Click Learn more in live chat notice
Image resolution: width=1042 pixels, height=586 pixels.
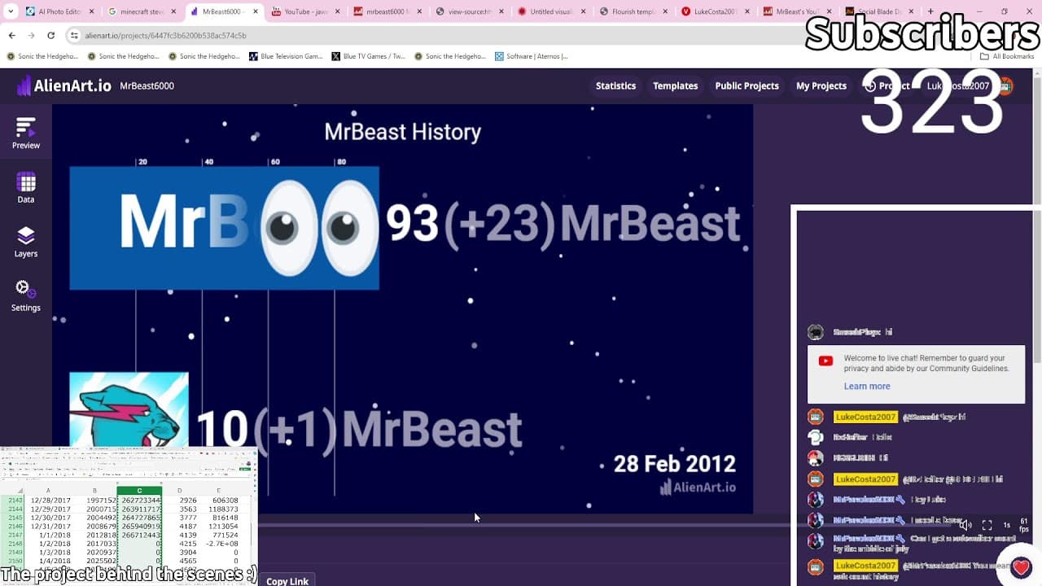pos(867,387)
